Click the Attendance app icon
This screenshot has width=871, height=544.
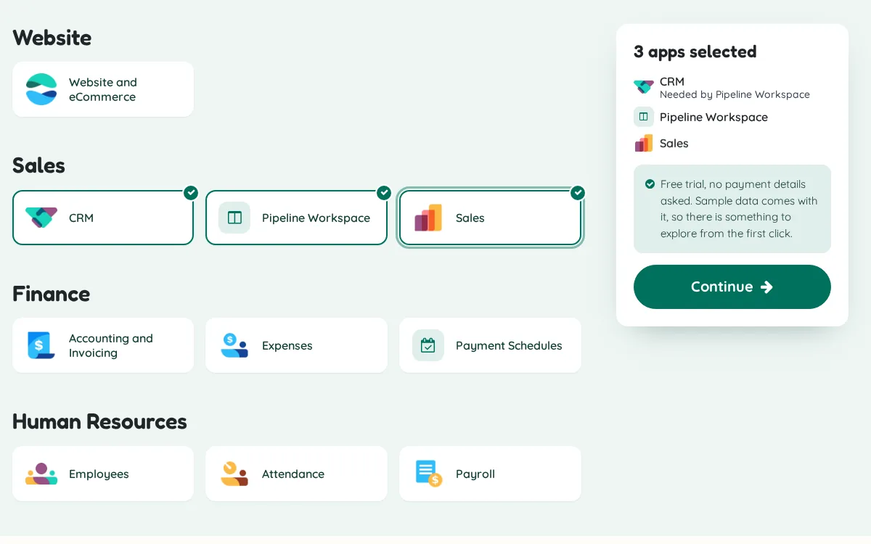click(234, 474)
